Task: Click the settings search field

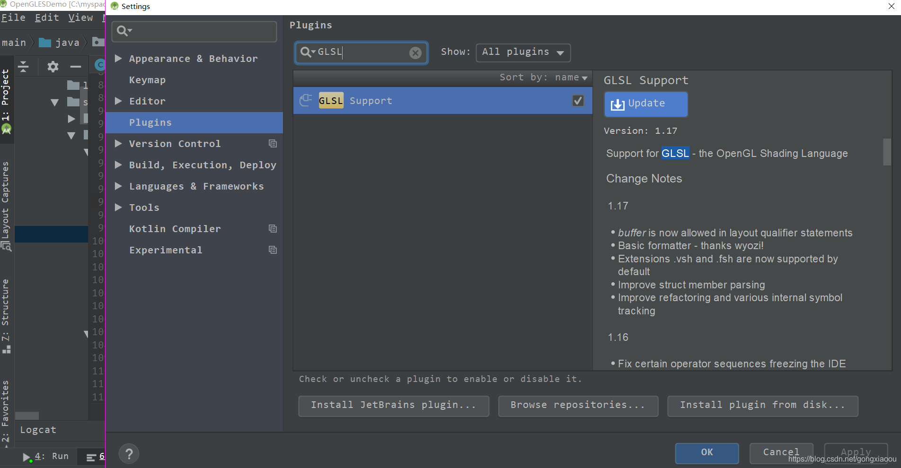Action: click(x=194, y=32)
